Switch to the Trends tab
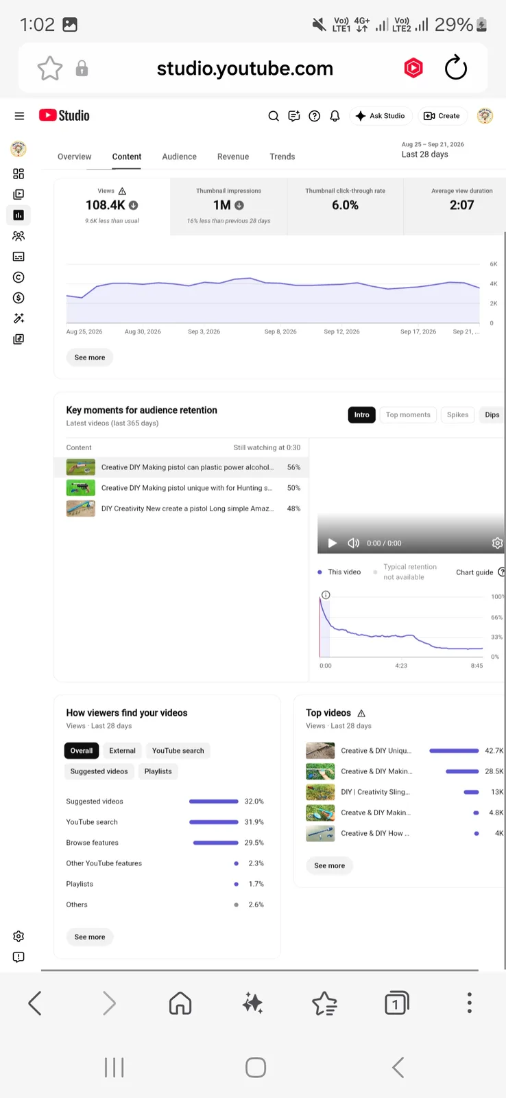Viewport: 506px width, 1098px height. point(282,156)
